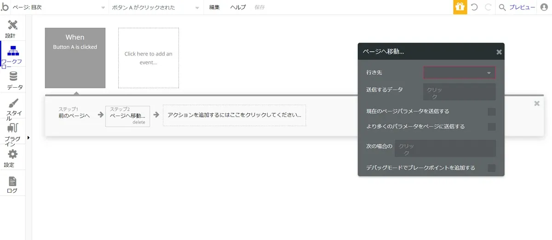This screenshot has height=240, width=552.
Task: Click delete under ステップ2
Action: pos(138,123)
